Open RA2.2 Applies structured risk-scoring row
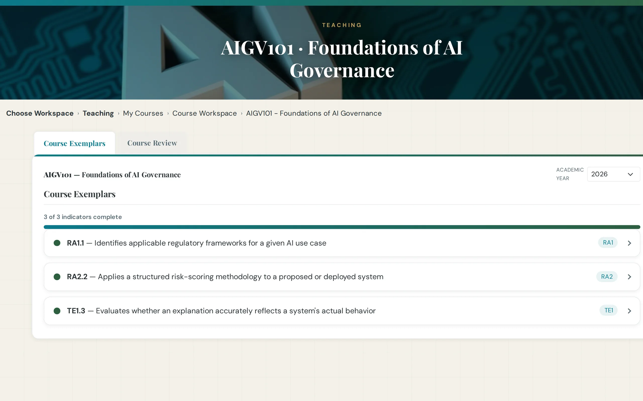The width and height of the screenshot is (643, 401). click(x=342, y=277)
